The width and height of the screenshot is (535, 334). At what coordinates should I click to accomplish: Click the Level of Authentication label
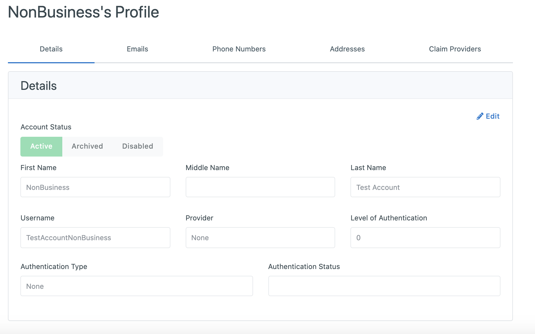click(389, 218)
